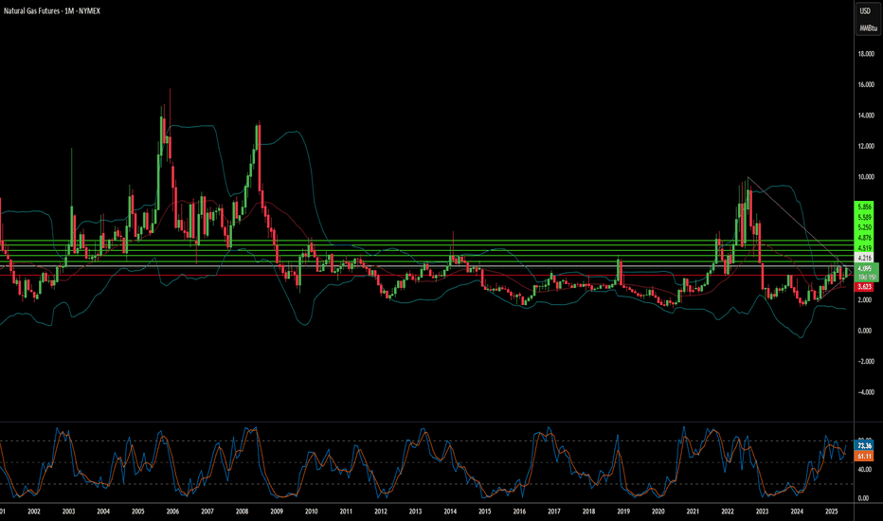The width and height of the screenshot is (883, 521).
Task: Open the USD currency selector
Action: coord(865,11)
